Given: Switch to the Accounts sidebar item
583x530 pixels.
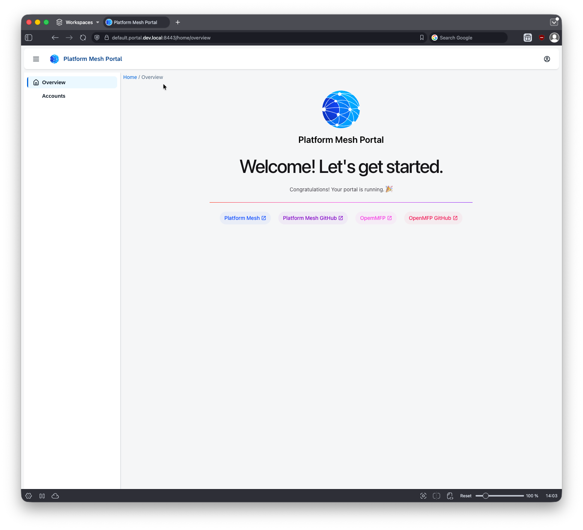Looking at the screenshot, I should click(x=53, y=96).
